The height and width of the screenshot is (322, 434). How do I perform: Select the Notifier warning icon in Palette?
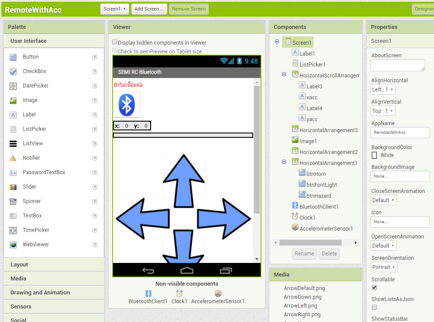click(x=13, y=158)
